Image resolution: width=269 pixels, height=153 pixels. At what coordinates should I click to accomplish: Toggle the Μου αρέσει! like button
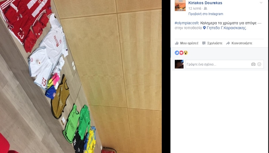pyautogui.click(x=187, y=43)
